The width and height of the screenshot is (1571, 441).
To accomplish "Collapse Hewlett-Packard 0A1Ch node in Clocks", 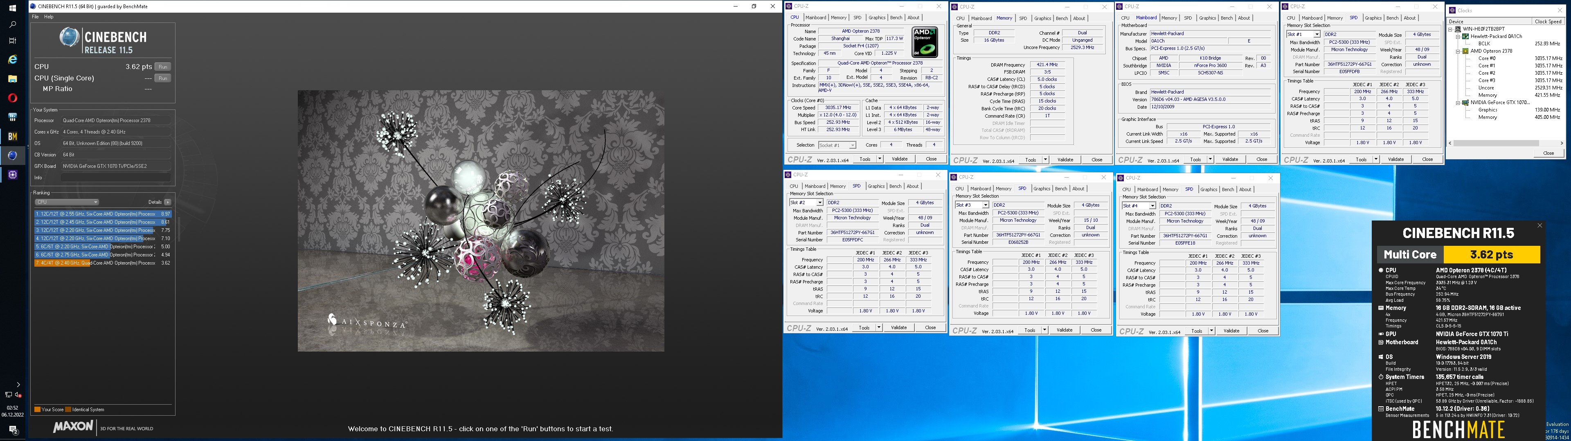I will pos(1458,37).
